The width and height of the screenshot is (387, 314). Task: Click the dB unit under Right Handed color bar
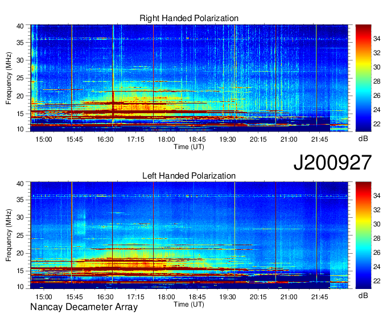(x=363, y=138)
